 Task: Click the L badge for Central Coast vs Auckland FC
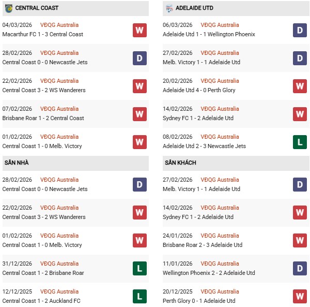pos(139,297)
